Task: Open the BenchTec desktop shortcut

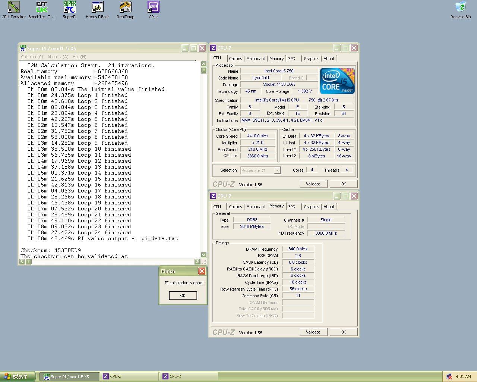Action: [41, 7]
